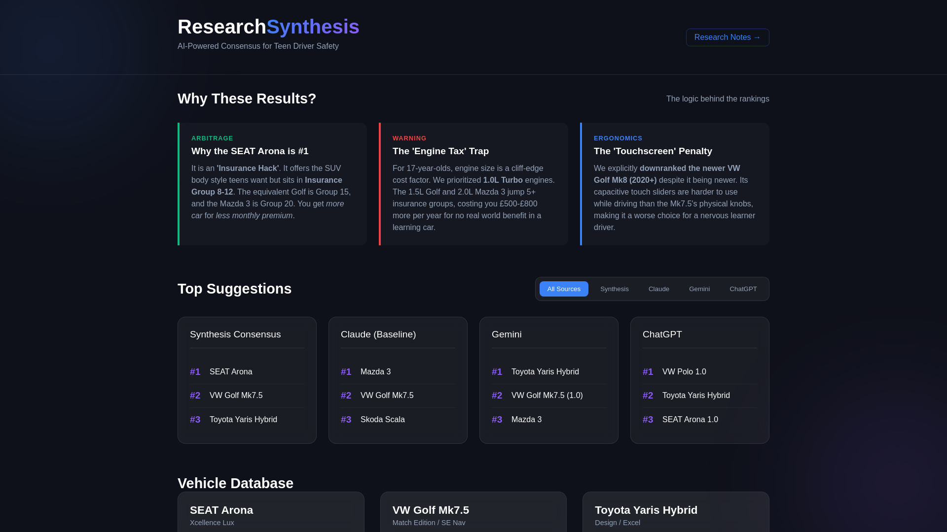This screenshot has height=532, width=947.
Task: Click the ResearchSynthesis logo title
Action: (268, 27)
